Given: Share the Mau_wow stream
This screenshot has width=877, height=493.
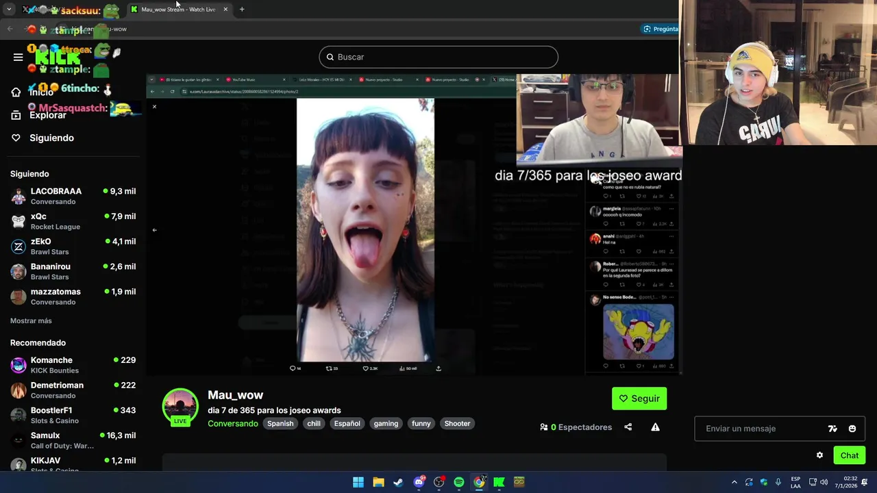Looking at the screenshot, I should pos(628,427).
